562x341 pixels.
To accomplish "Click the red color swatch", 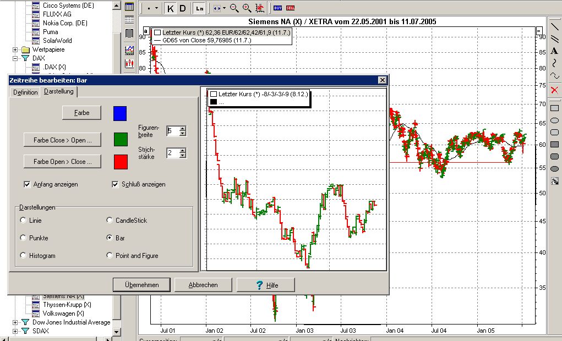I will click(x=121, y=162).
